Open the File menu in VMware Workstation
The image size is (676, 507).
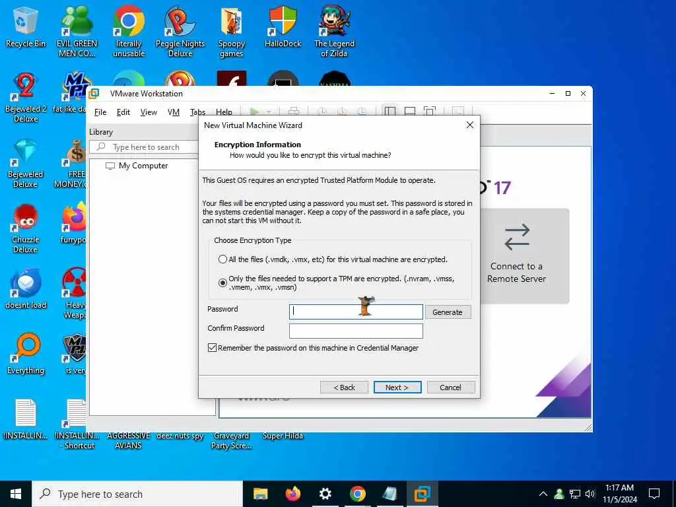click(100, 112)
